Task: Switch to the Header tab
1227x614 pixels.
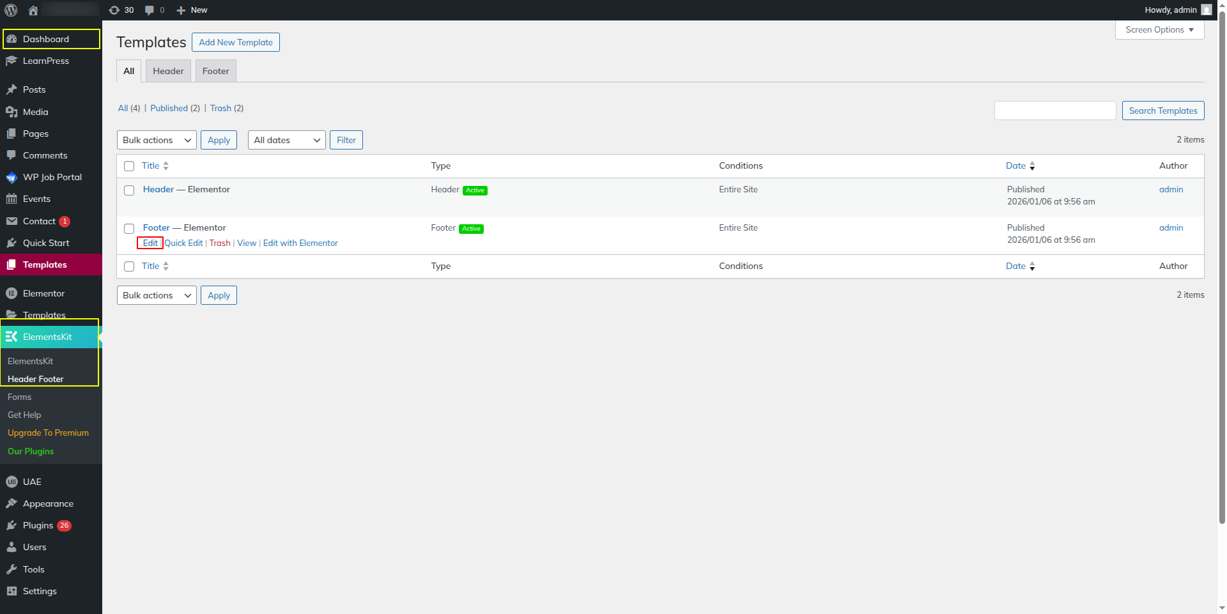Action: (x=168, y=71)
